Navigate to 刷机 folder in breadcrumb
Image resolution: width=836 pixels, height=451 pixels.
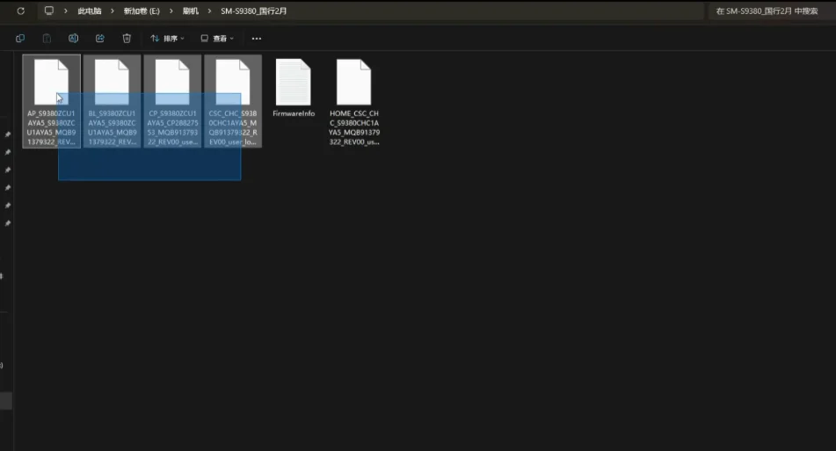(x=191, y=11)
